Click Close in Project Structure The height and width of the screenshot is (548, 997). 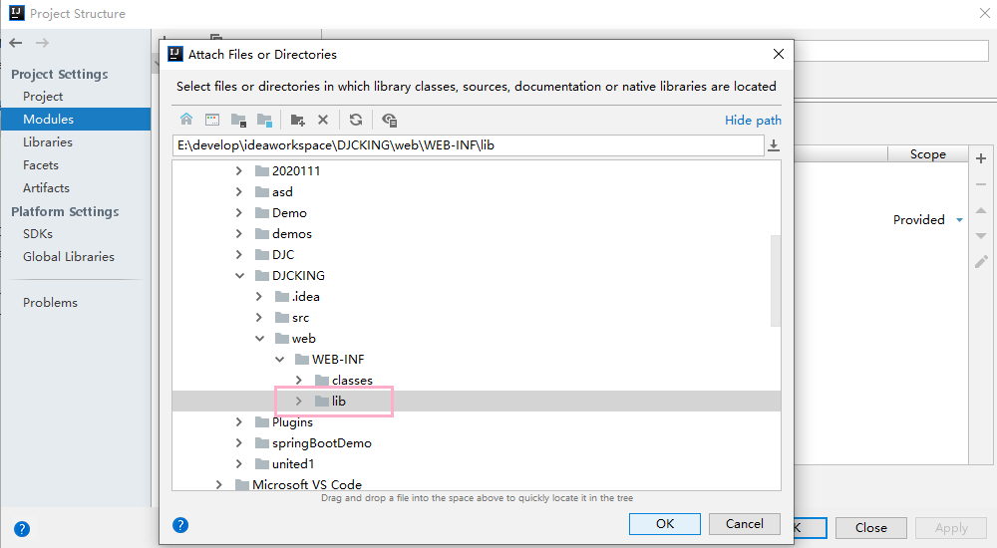click(x=871, y=528)
